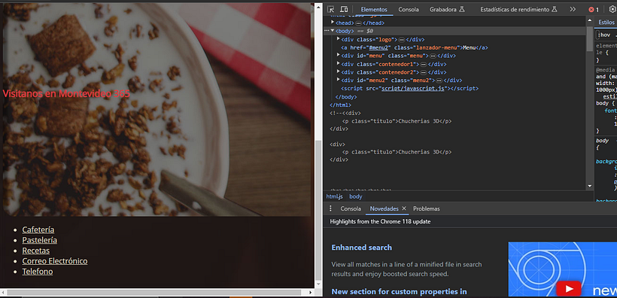
Task: Expand the div id menu2 node
Action: [339, 80]
